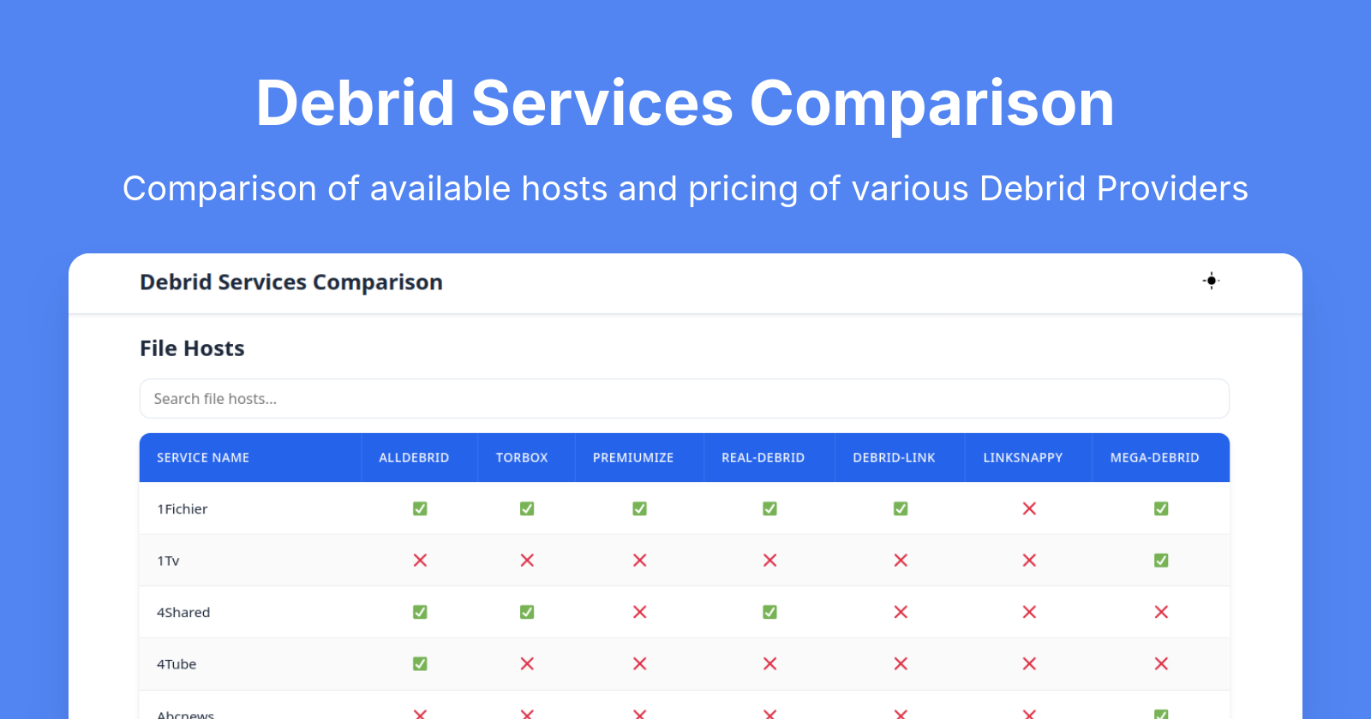Click 1Fichier's Debrid-Link green checkmark
The width and height of the screenshot is (1371, 719).
(901, 508)
